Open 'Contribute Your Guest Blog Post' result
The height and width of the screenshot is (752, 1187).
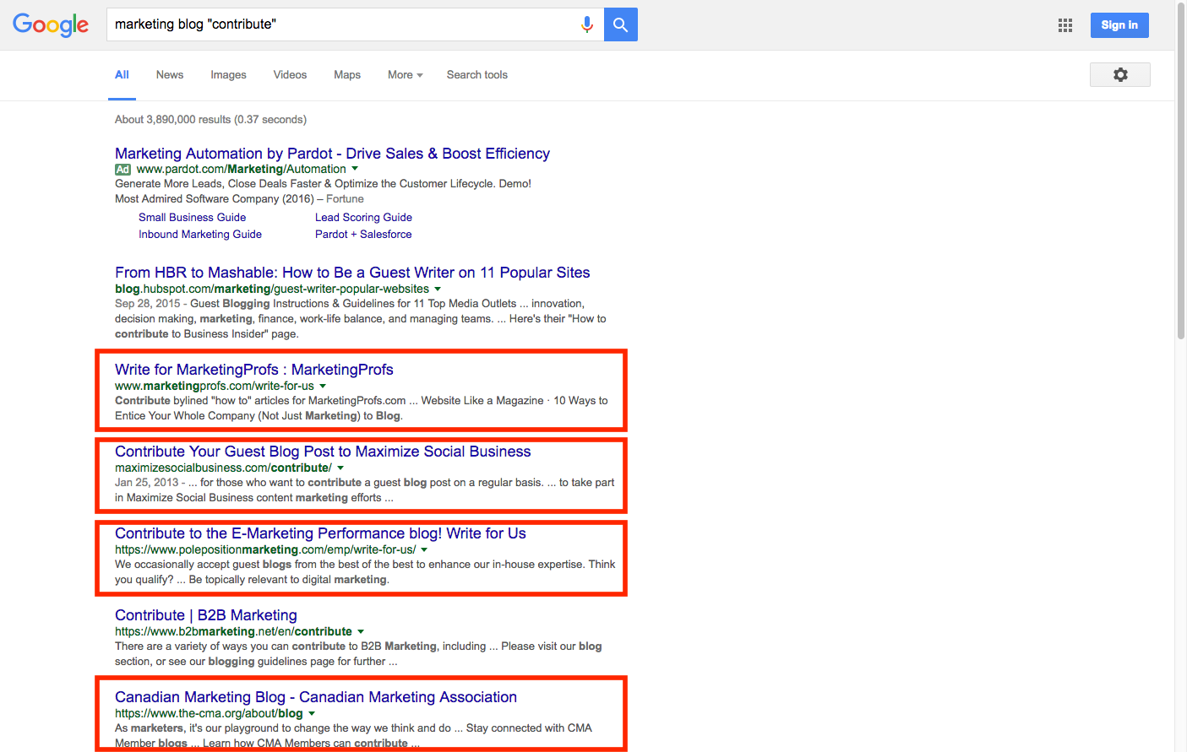pos(323,452)
